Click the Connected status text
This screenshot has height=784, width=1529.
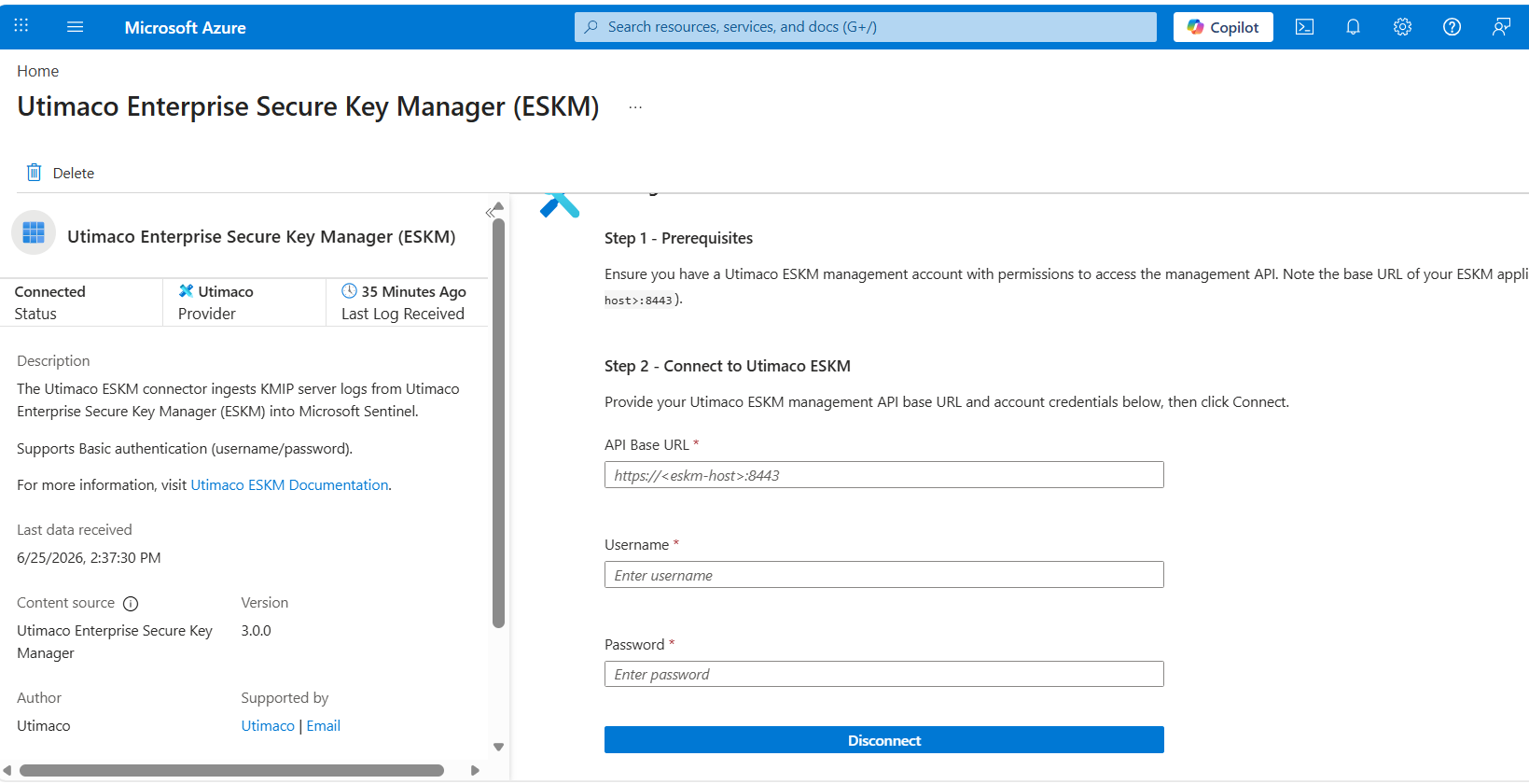(x=49, y=292)
